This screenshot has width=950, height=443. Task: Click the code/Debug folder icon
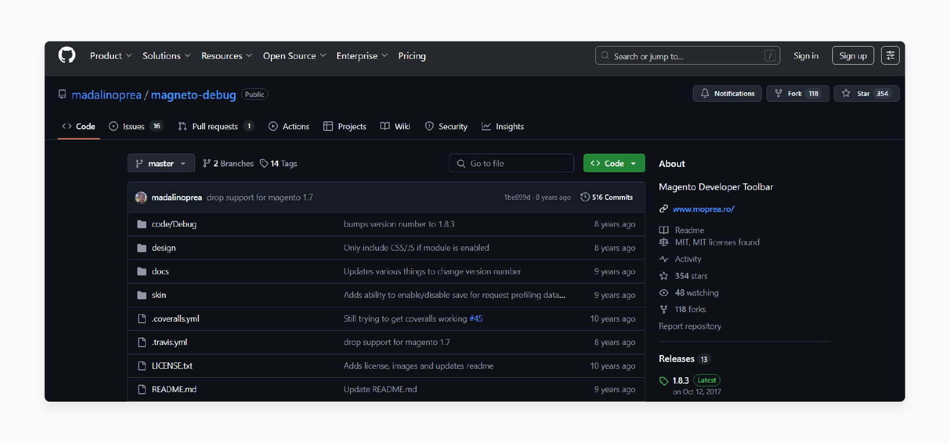(142, 224)
